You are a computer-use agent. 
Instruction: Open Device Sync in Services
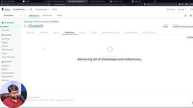(6, 39)
